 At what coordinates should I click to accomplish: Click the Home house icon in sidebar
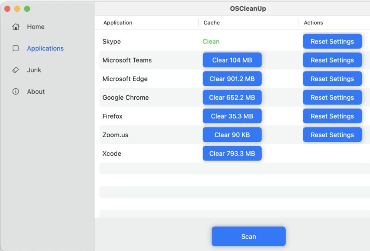click(x=16, y=27)
